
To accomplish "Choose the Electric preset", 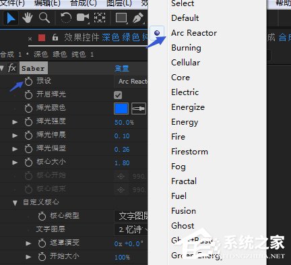I will 185,92.
